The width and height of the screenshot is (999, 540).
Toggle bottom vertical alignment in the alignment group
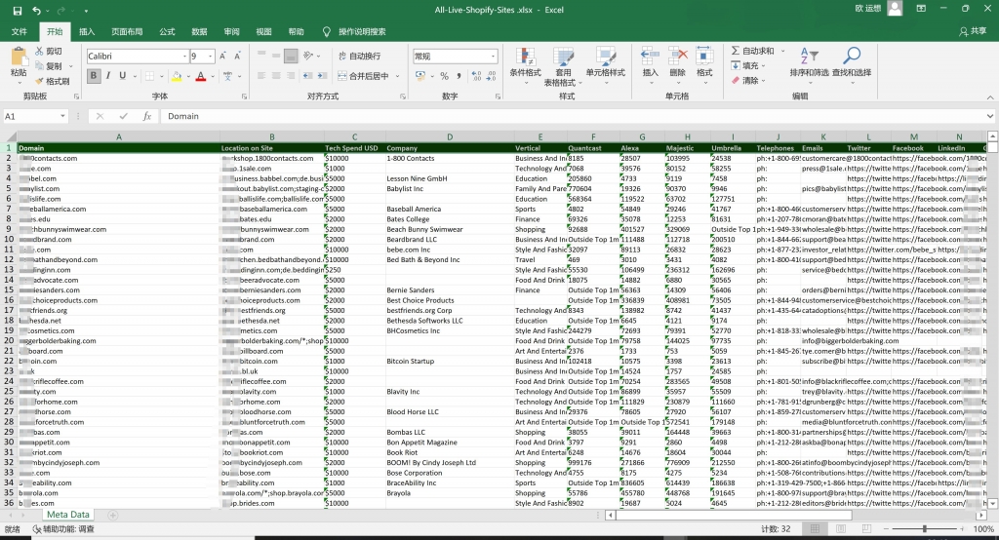[x=291, y=56]
